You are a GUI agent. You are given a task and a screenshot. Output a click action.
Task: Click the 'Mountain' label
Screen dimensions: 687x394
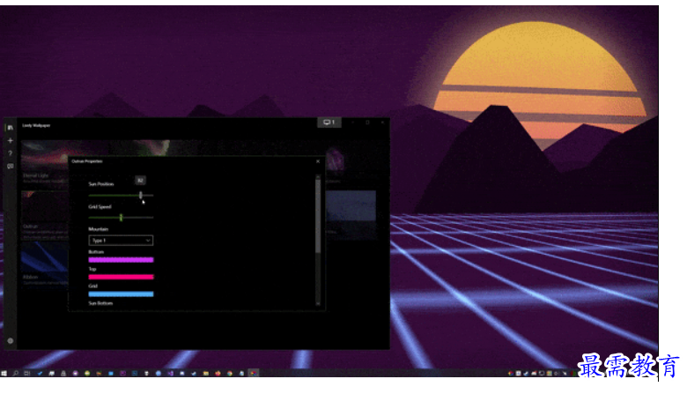(98, 229)
